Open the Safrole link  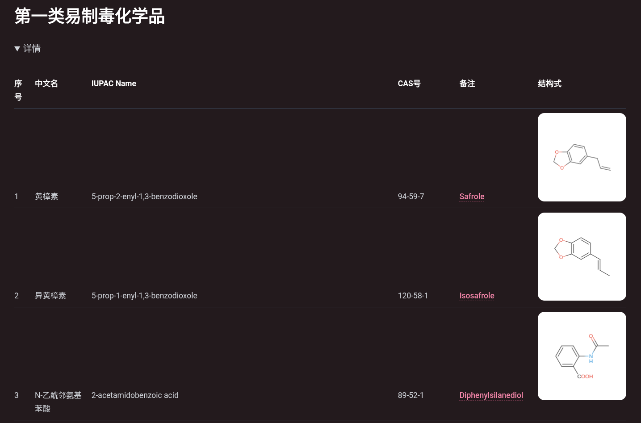[472, 197]
